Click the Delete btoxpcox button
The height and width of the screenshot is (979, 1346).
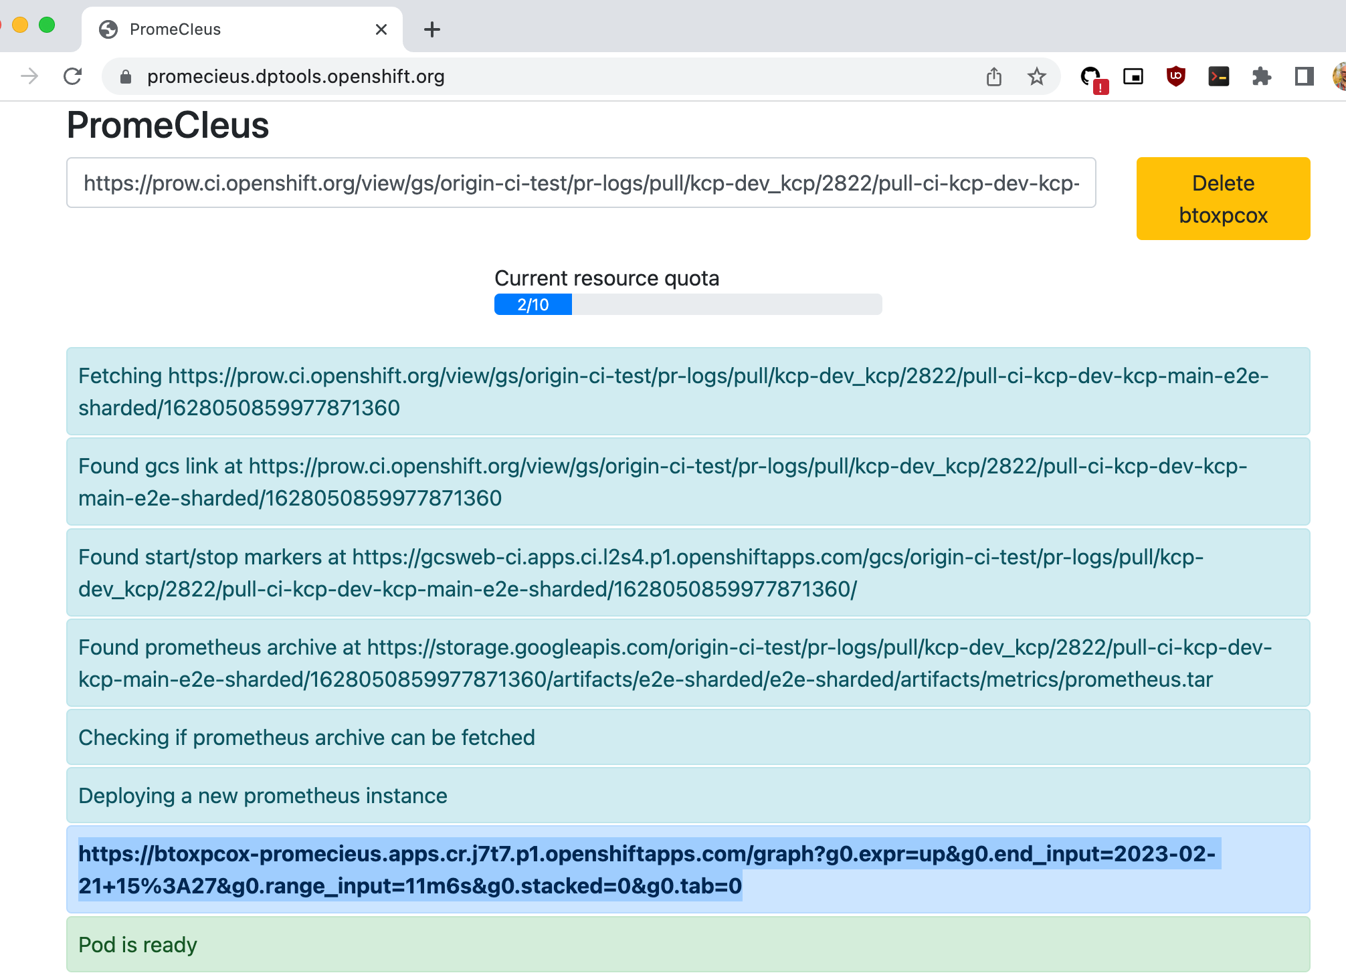pos(1222,199)
